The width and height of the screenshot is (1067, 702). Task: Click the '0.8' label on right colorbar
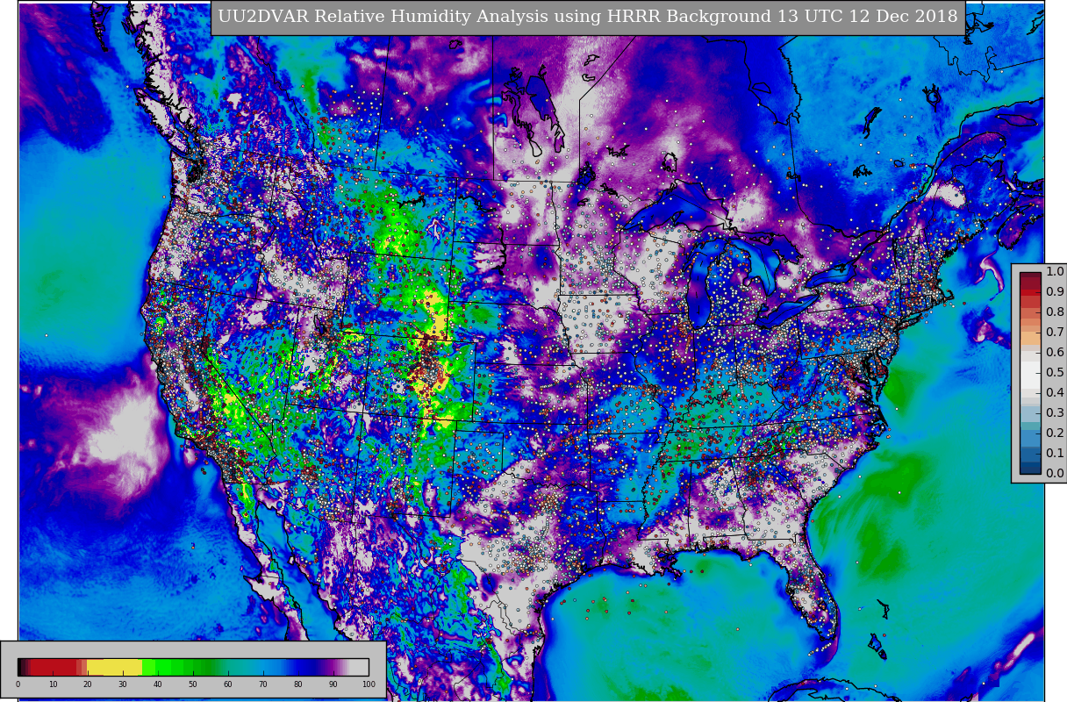pos(1055,312)
